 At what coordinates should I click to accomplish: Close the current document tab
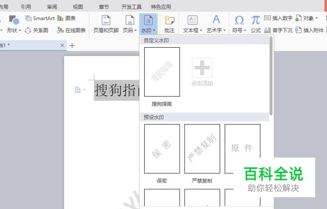click(x=62, y=45)
